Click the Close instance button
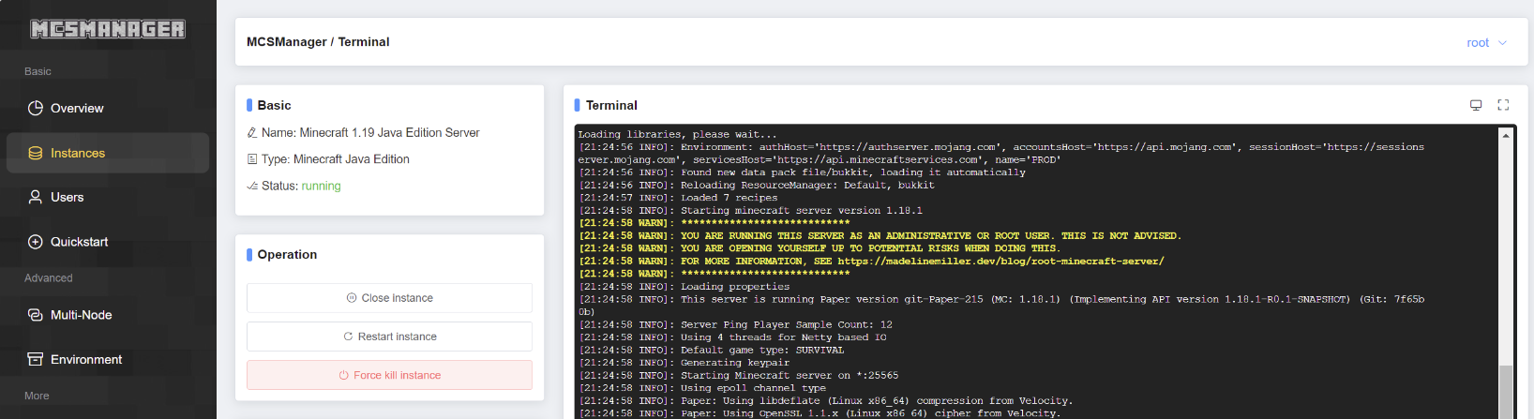This screenshot has width=1534, height=419. point(389,298)
